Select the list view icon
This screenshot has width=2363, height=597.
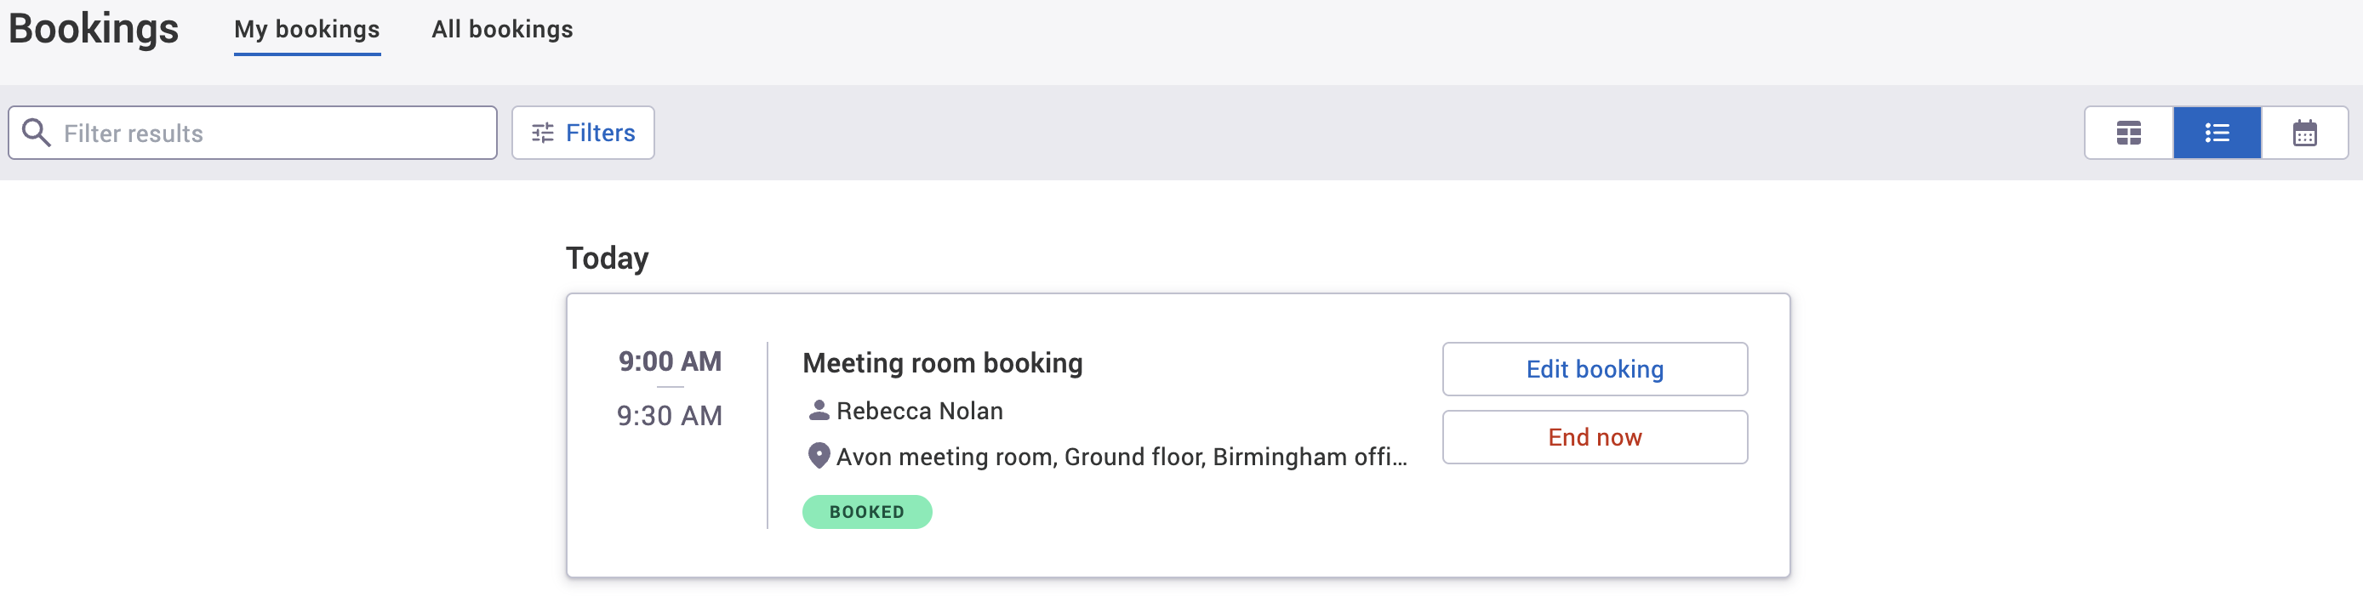click(x=2217, y=132)
